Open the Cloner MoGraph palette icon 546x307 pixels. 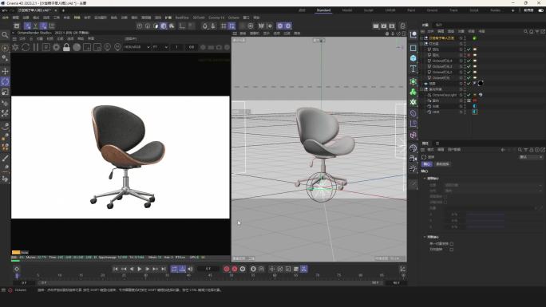[413, 92]
